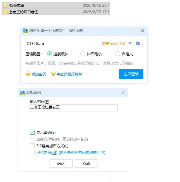Expand the save path dropdown arrow
This screenshot has width=180, height=182.
click(130, 43)
